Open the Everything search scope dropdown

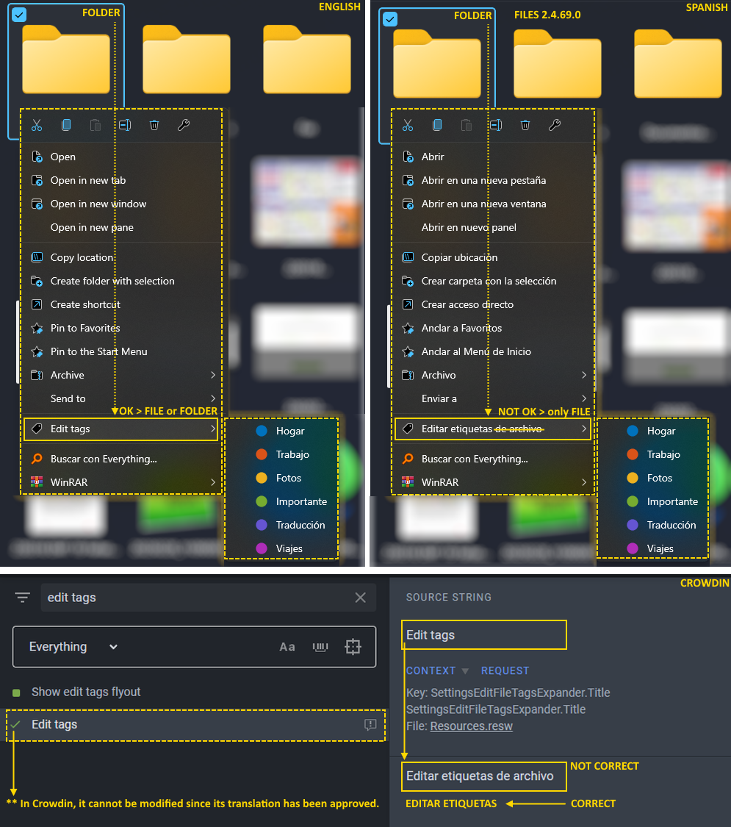tap(71, 647)
